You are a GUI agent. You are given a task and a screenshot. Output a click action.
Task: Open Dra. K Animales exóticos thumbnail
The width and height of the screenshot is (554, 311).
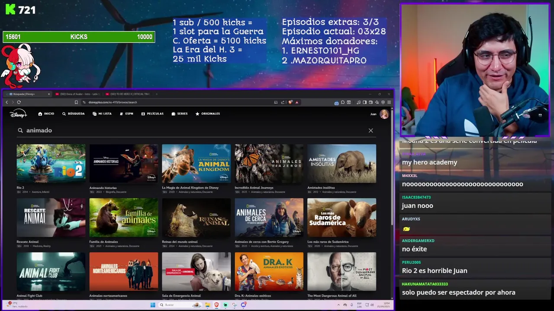(x=269, y=271)
